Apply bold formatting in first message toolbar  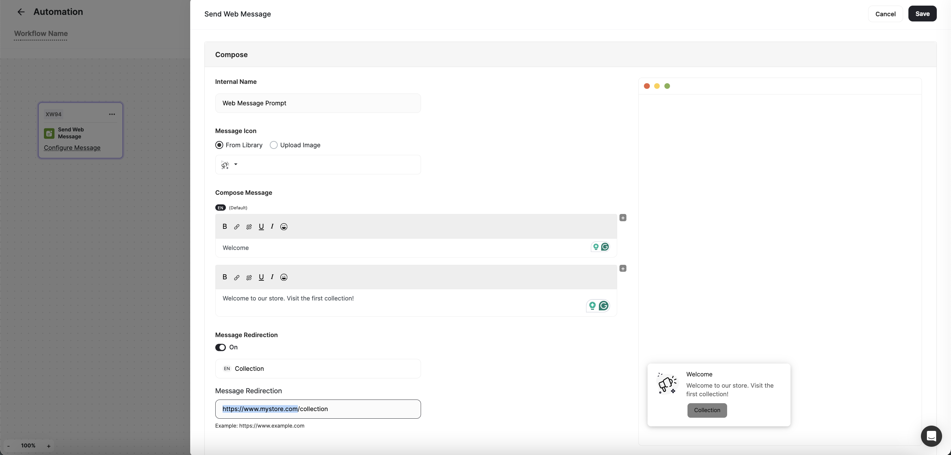tap(225, 227)
